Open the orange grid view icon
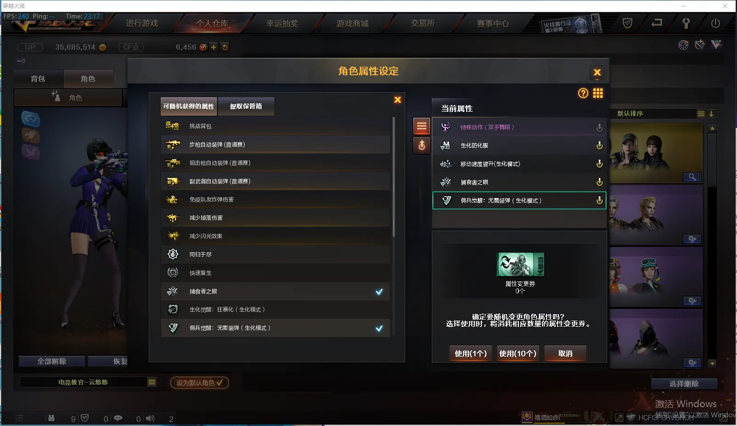Image resolution: width=737 pixels, height=426 pixels. tap(597, 94)
